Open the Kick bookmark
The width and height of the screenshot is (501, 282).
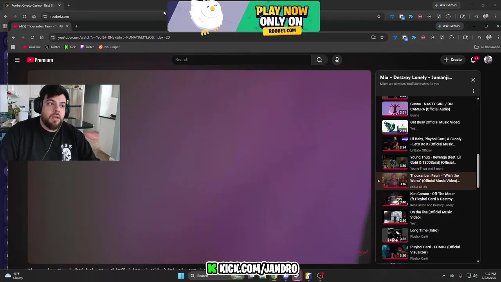click(70, 47)
